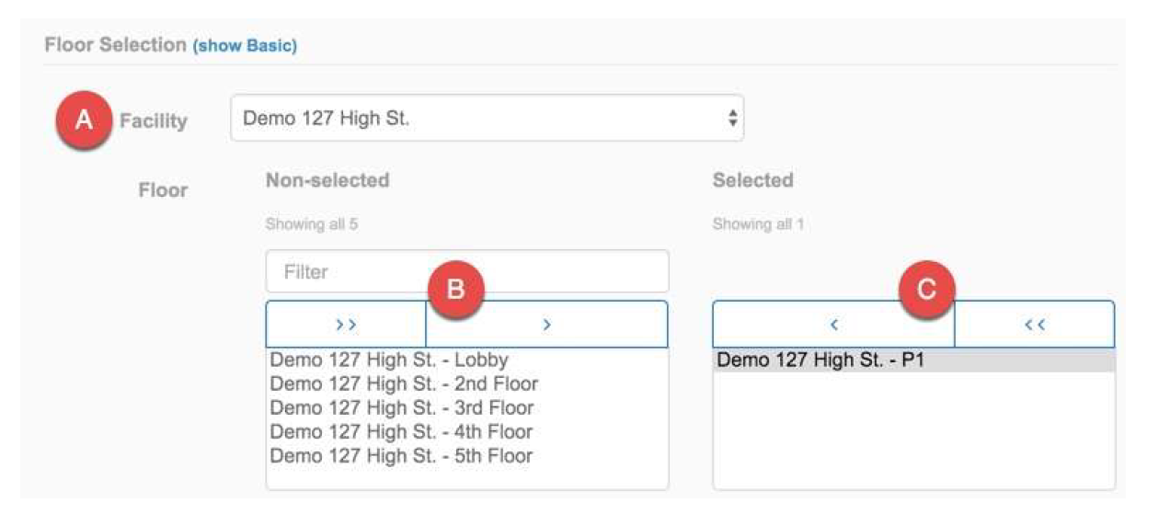Focus the Filter text field

point(467,272)
